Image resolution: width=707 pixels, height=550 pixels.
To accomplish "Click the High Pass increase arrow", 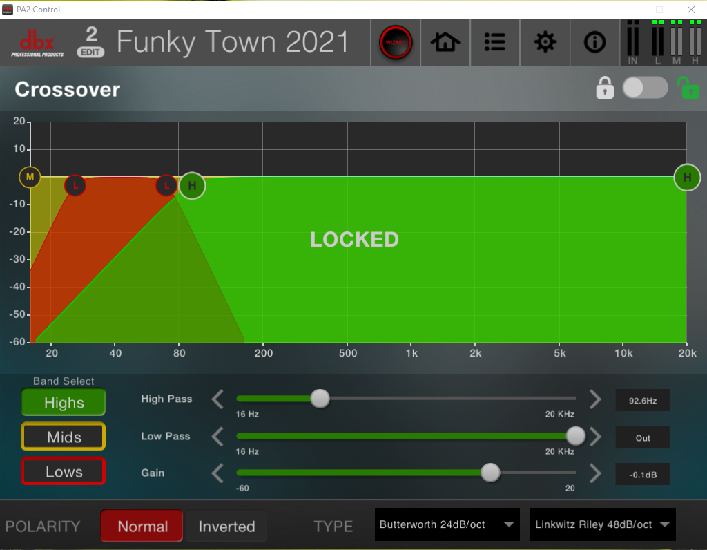I will tap(595, 399).
